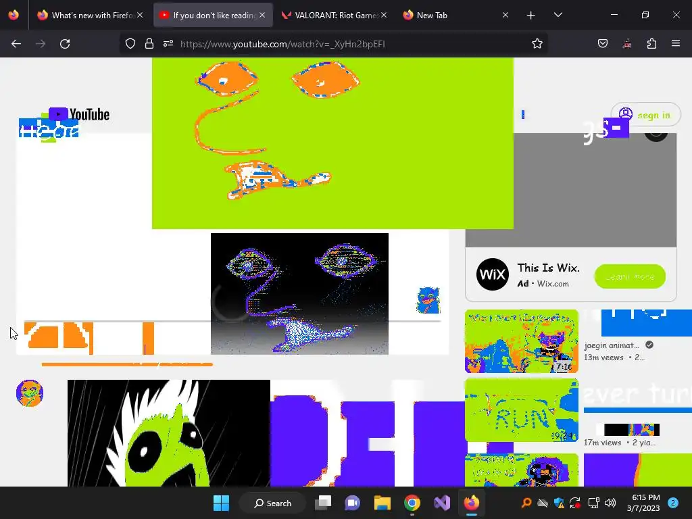Save the page to Pocket
Image resolution: width=692 pixels, height=519 pixels.
pyautogui.click(x=602, y=43)
